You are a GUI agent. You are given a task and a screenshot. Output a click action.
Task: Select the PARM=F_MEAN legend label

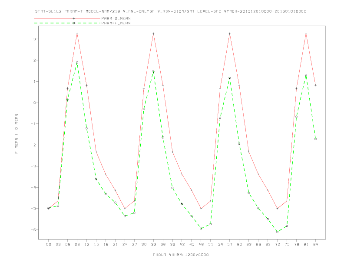click(x=116, y=23)
